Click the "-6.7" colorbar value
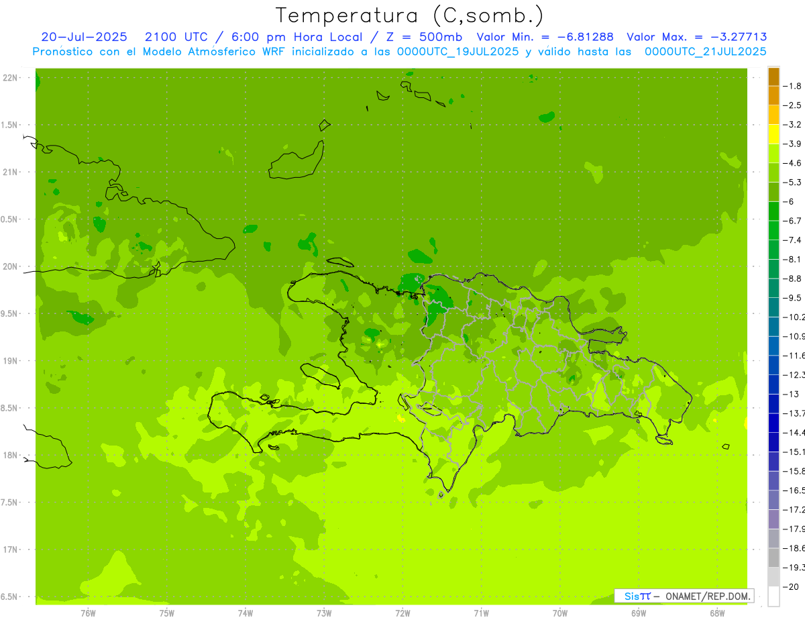Screen dimensions: 805x622 tap(792, 221)
